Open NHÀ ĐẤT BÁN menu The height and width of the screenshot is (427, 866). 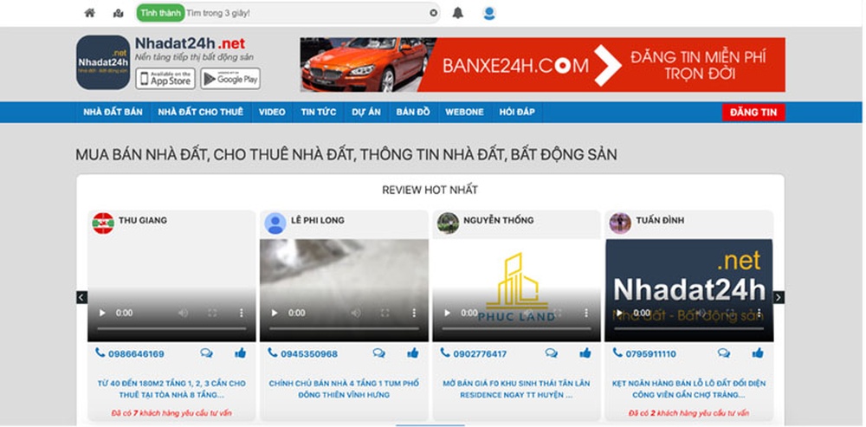tap(113, 112)
